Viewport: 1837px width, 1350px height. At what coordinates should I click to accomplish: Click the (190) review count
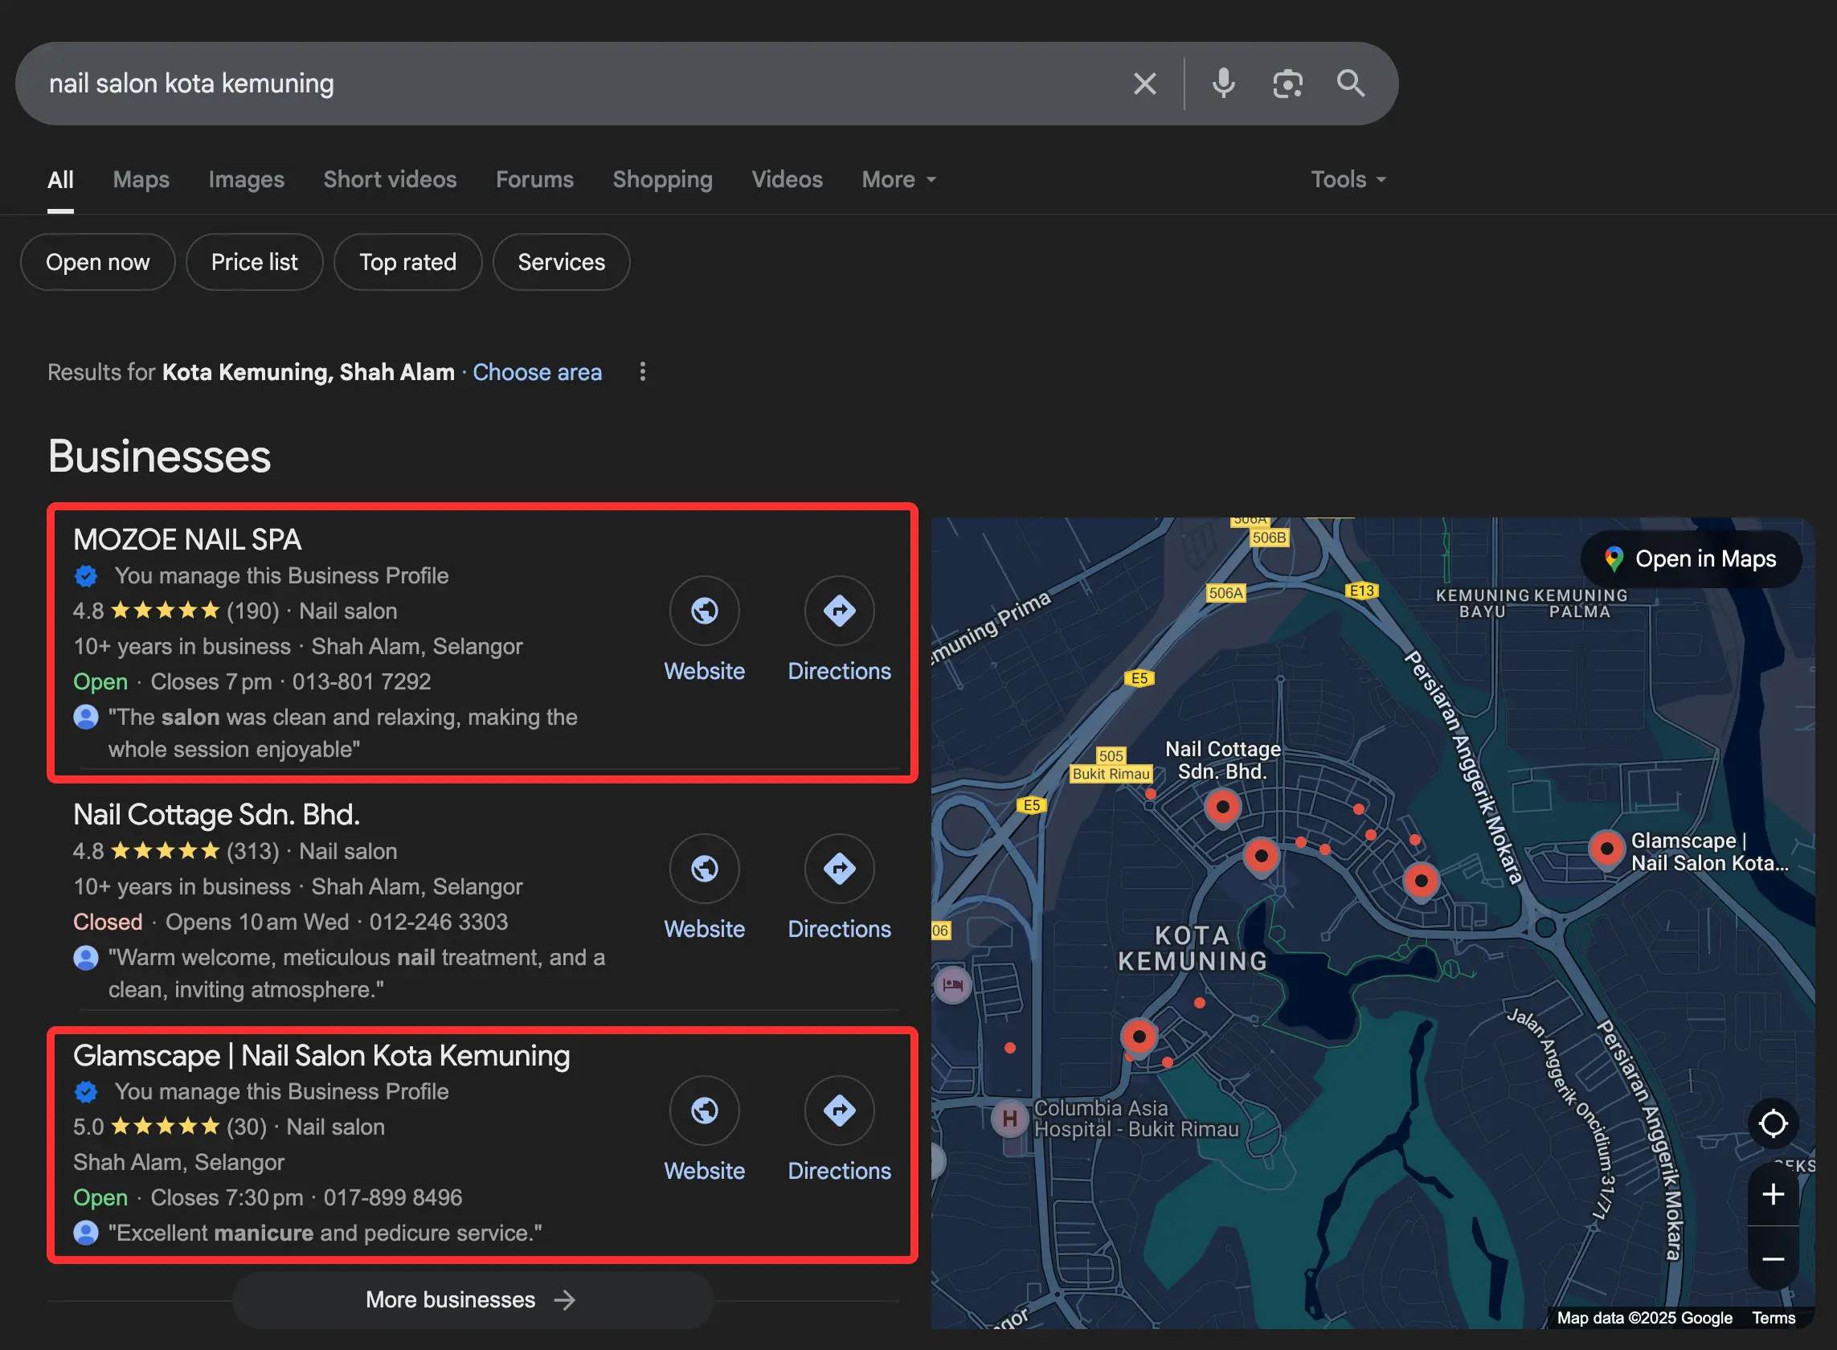(x=252, y=611)
